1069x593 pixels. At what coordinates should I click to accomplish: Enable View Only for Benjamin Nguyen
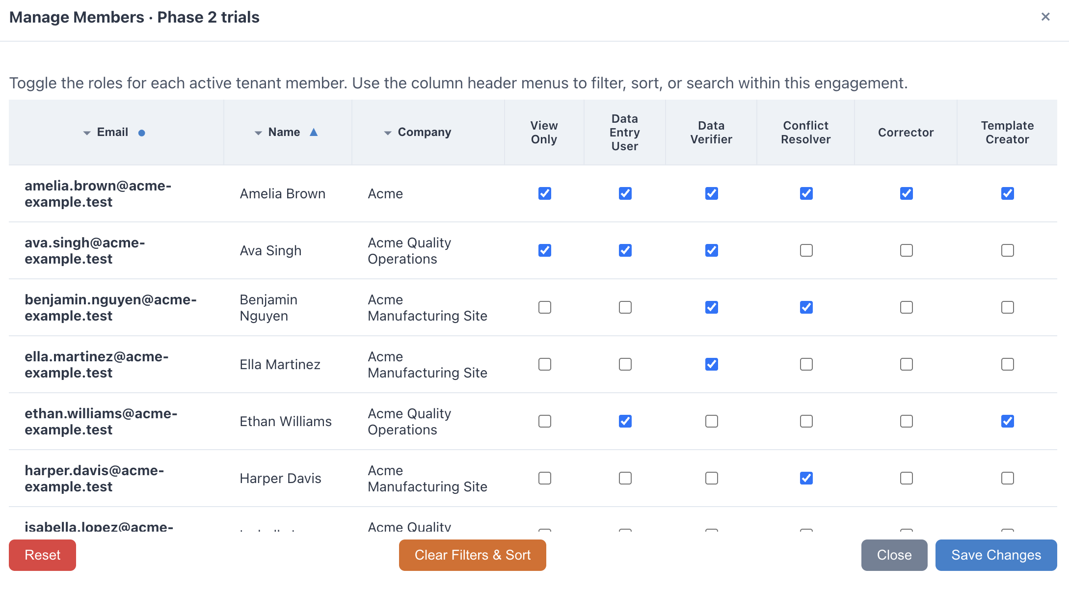544,307
